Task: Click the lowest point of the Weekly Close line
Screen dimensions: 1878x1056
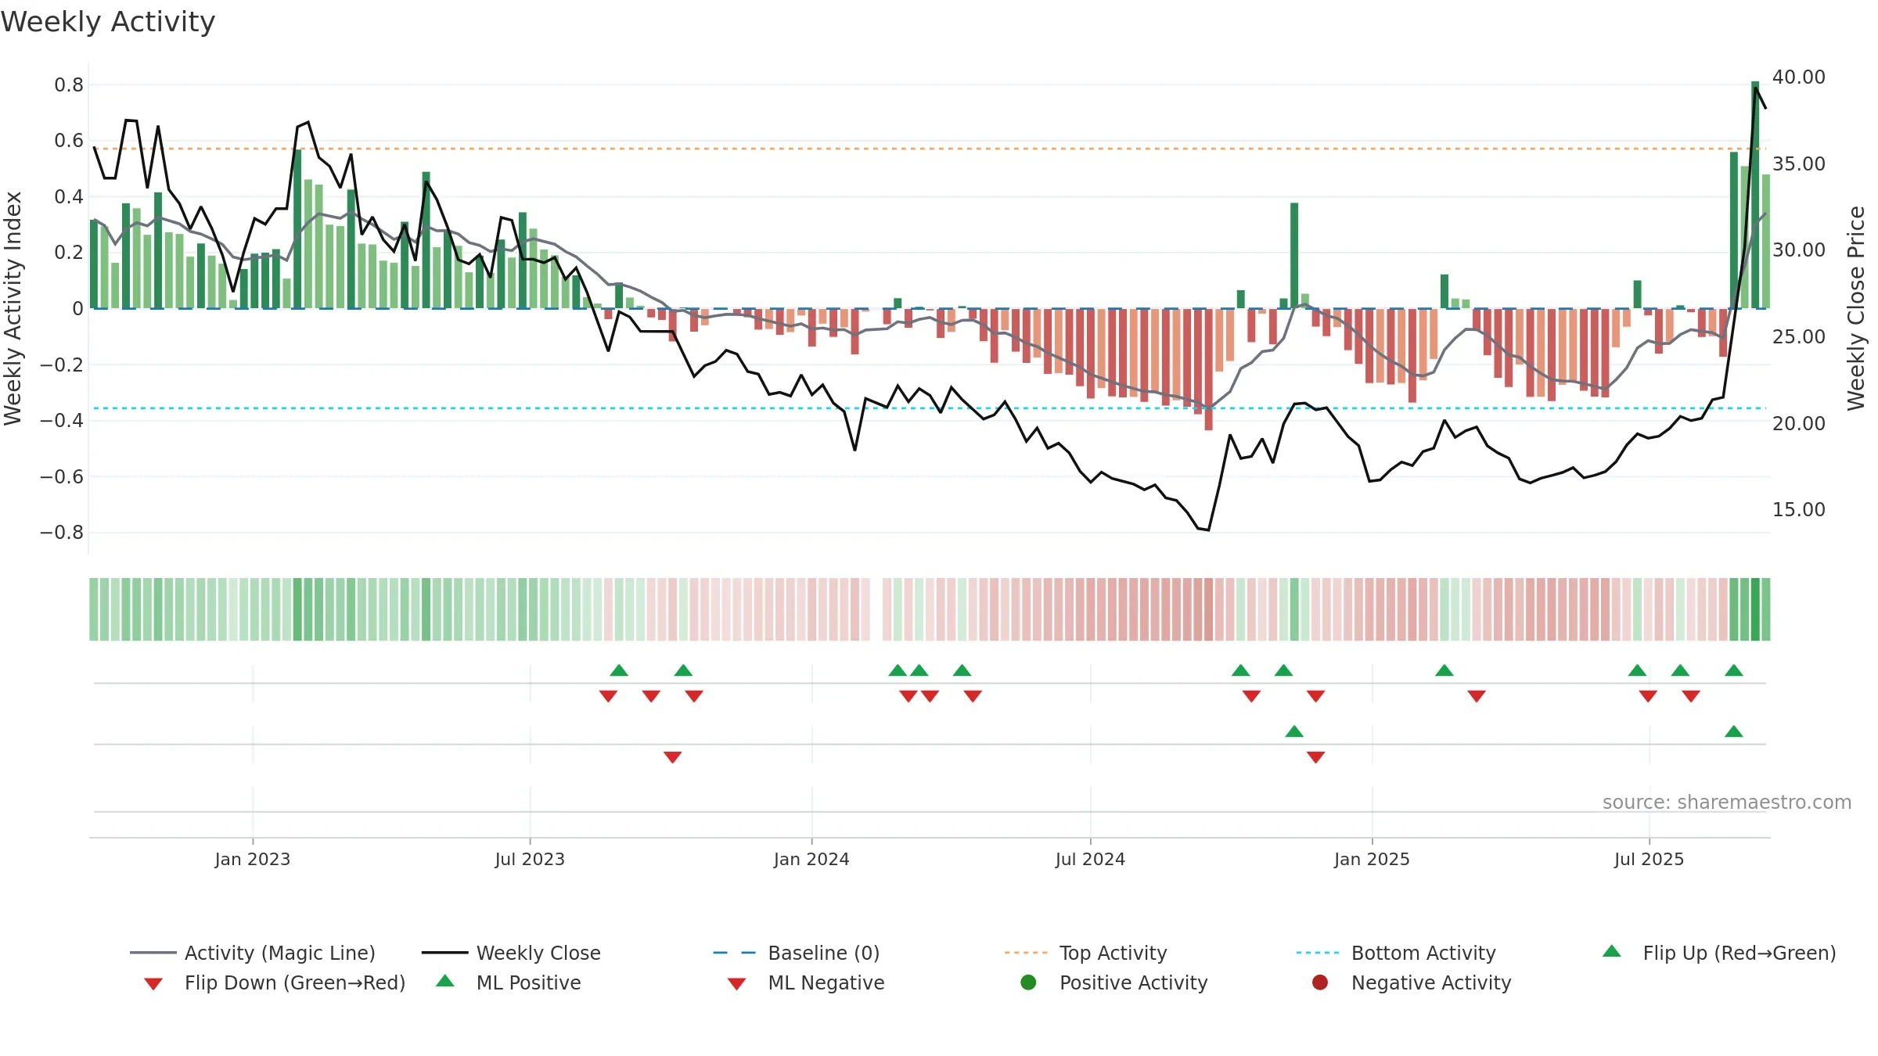Action: coord(1209,530)
